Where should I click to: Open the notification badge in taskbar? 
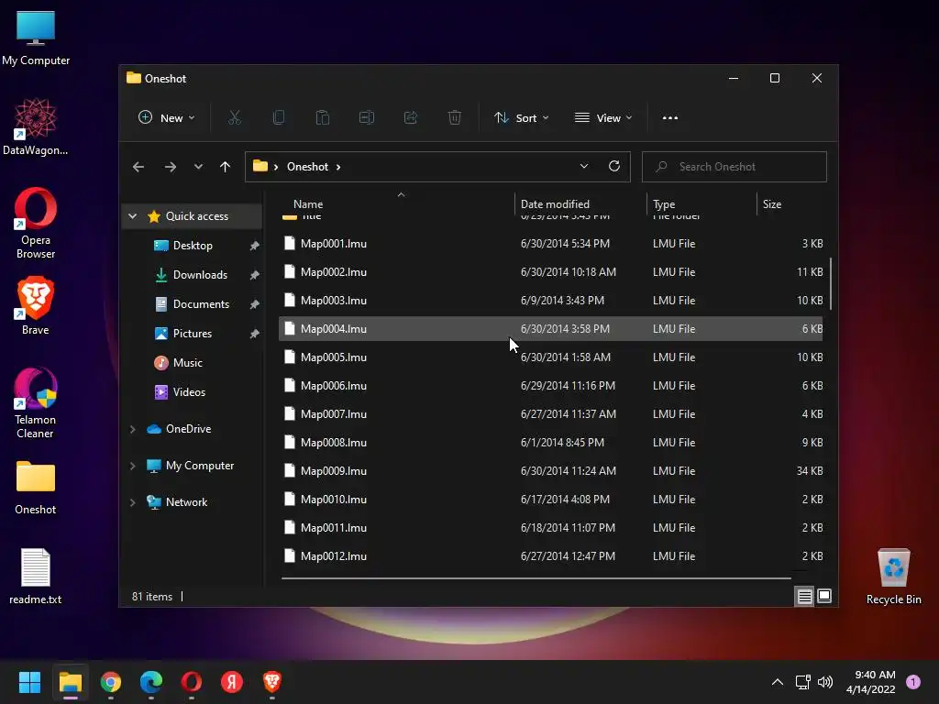tap(913, 682)
